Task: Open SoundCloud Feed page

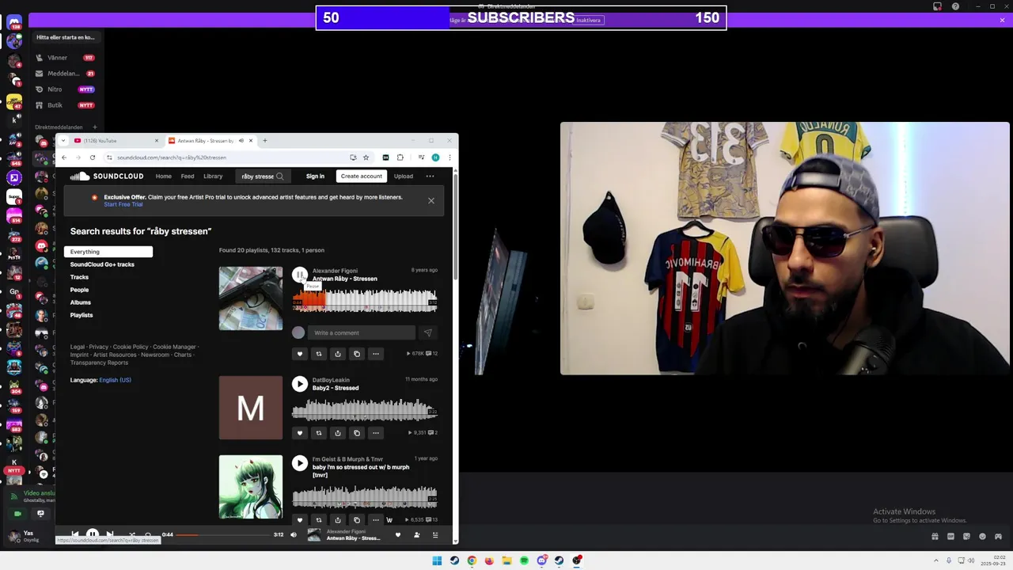Action: [x=188, y=177]
